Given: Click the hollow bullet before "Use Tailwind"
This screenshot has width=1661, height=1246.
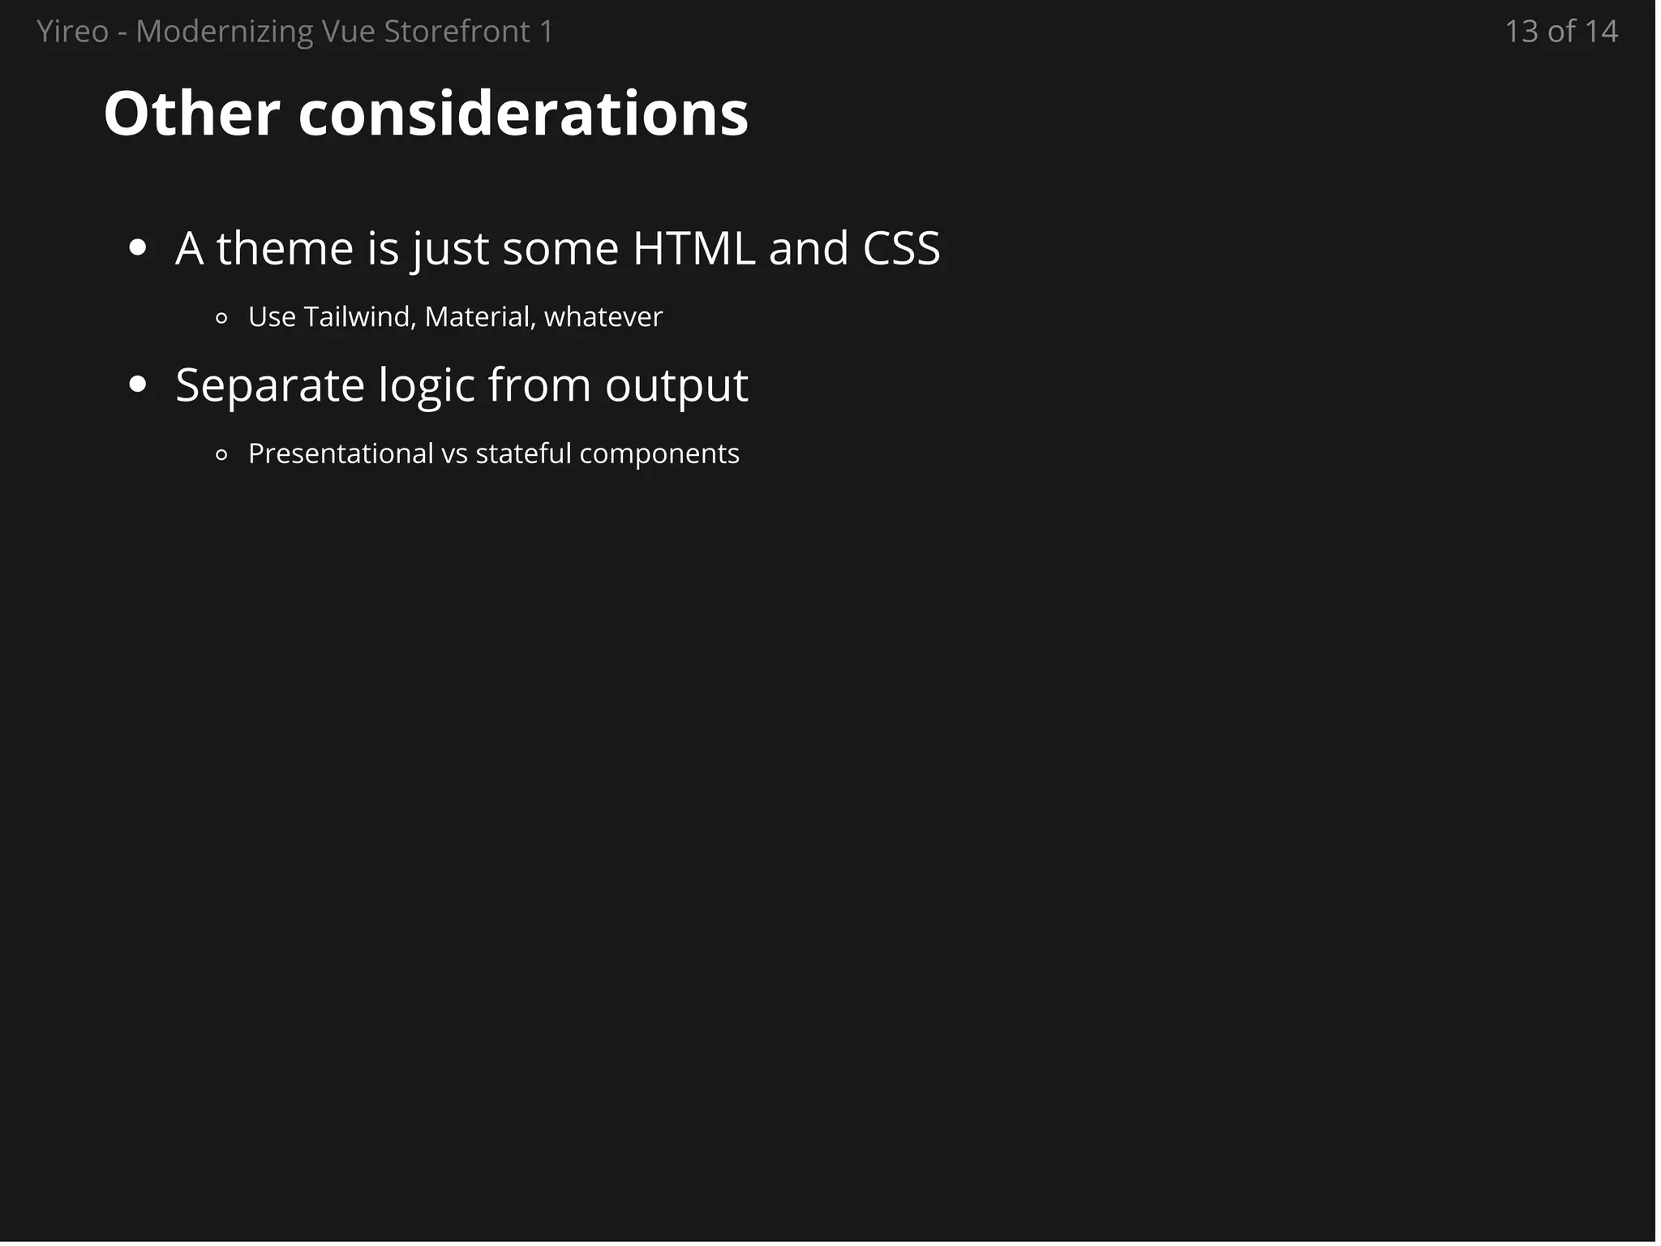Looking at the screenshot, I should tap(221, 318).
